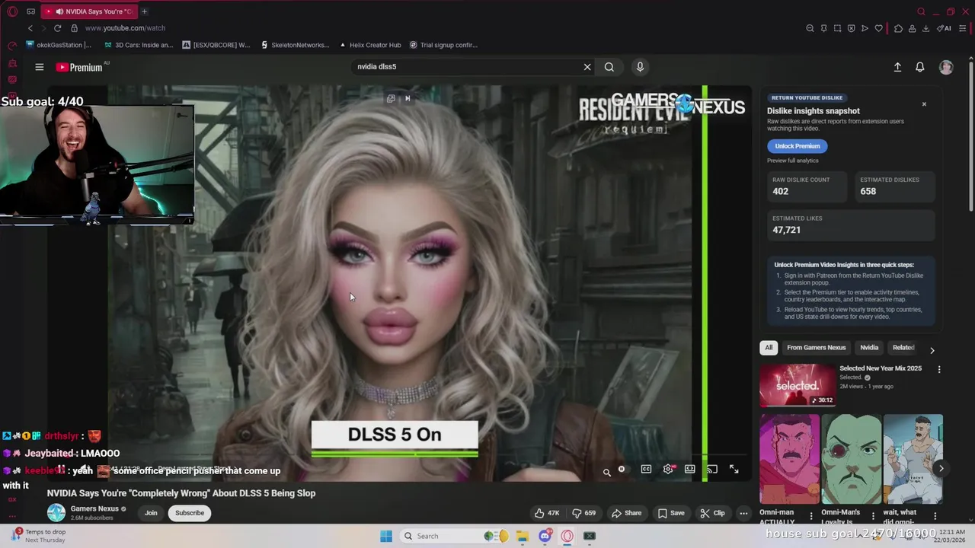Viewport: 975px width, 548px height.
Task: Add page to bookmarks heart icon
Action: pyautogui.click(x=878, y=28)
